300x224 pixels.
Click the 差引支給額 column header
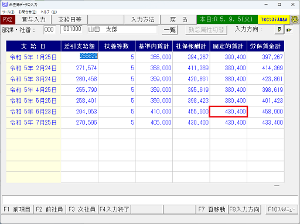(80, 46)
